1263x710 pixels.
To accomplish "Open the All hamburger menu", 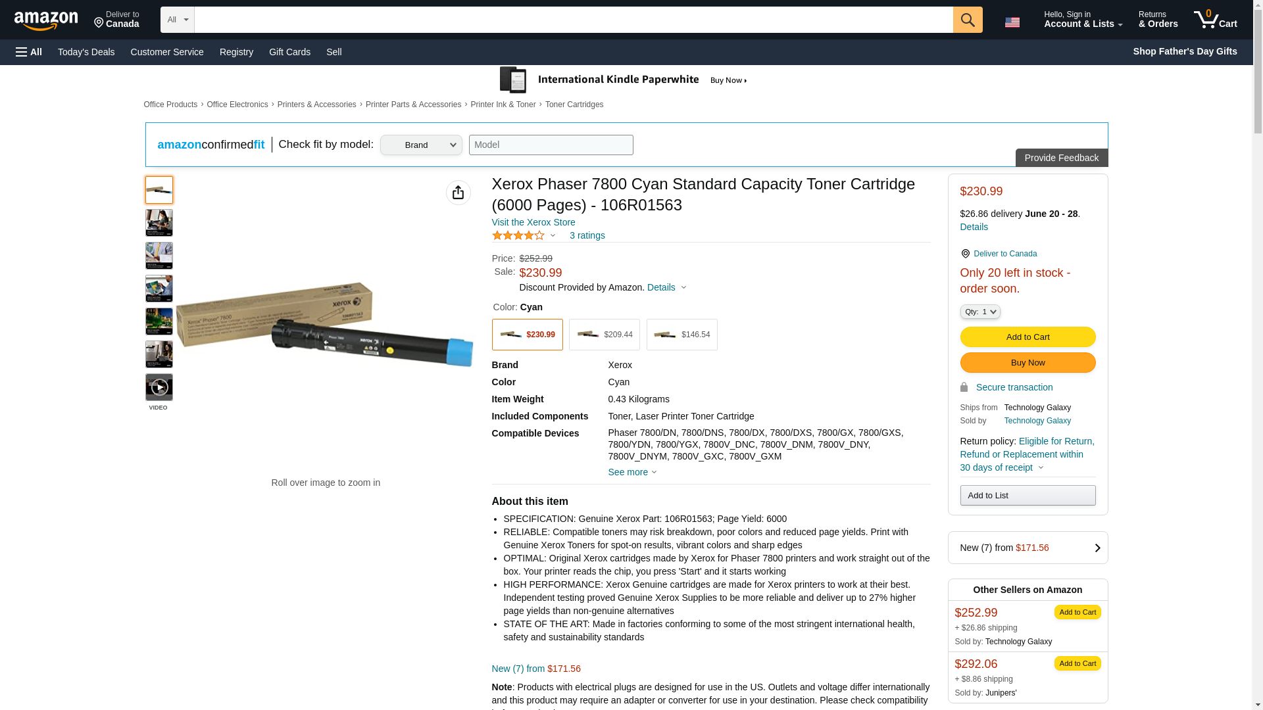I will (29, 52).
